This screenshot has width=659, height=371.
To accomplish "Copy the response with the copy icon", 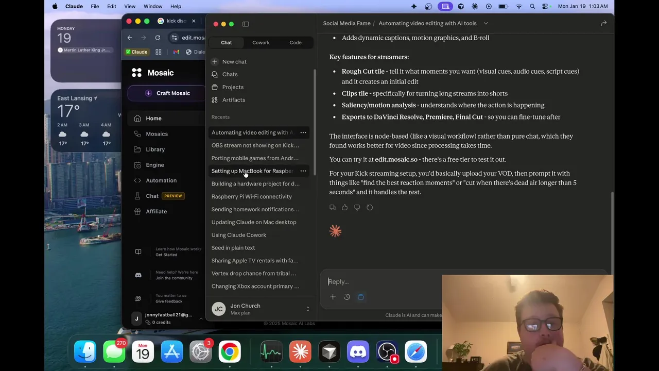I will [x=332, y=208].
